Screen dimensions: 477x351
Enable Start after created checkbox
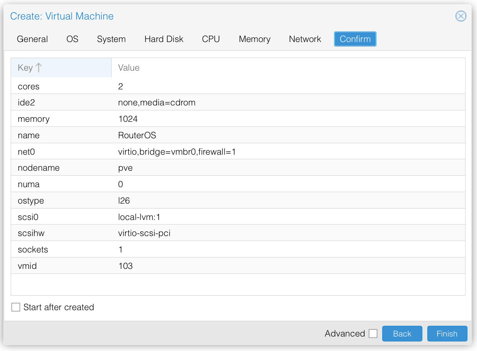[16, 307]
